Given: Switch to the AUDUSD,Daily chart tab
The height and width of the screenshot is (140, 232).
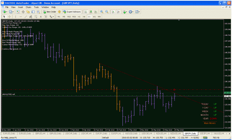Looking at the screenshot, I should point(131,134).
